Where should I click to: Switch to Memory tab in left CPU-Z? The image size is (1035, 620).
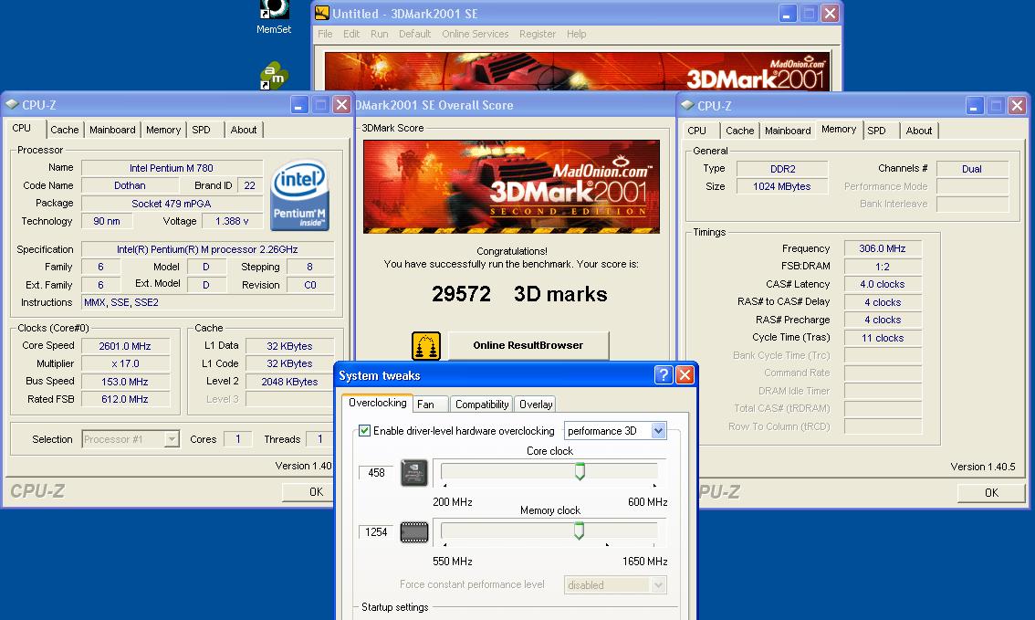(x=163, y=130)
